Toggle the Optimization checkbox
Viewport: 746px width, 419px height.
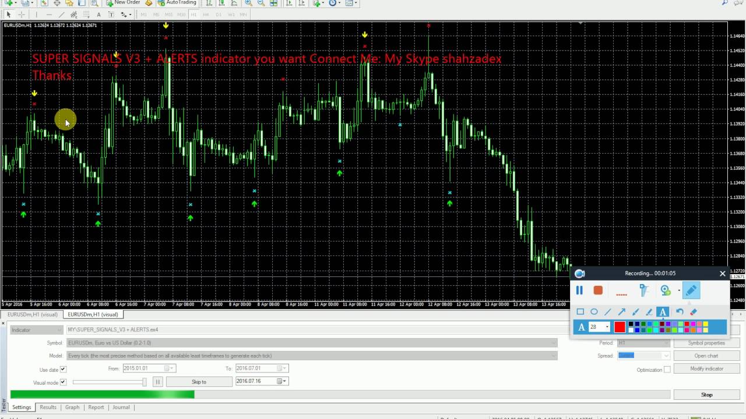coord(667,370)
